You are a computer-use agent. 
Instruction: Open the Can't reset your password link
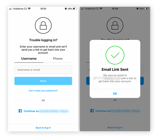point(43,91)
